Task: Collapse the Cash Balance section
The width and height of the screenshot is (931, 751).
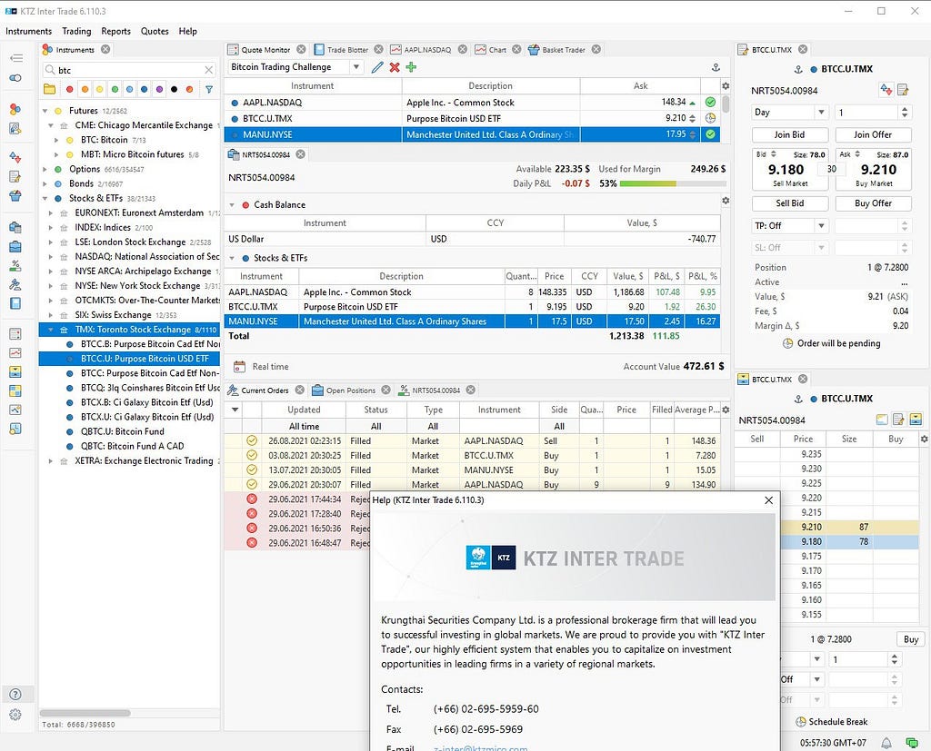Action: point(232,204)
